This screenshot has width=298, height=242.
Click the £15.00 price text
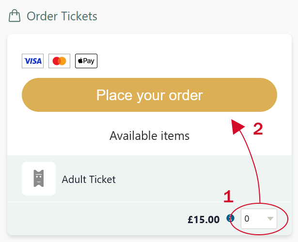(x=204, y=219)
